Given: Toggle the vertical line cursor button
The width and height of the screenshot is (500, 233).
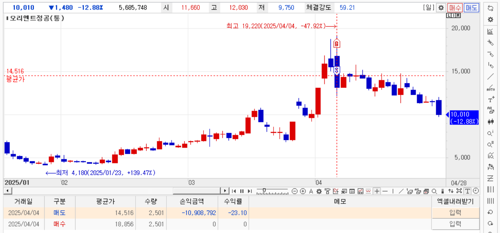Looking at the screenshot, I should [393, 191].
